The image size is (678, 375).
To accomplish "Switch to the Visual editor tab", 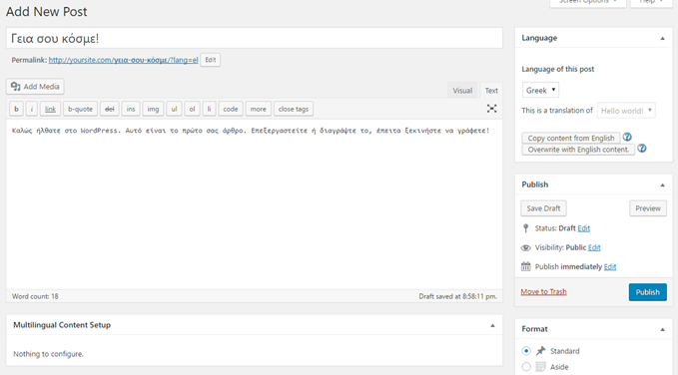I will pos(462,91).
